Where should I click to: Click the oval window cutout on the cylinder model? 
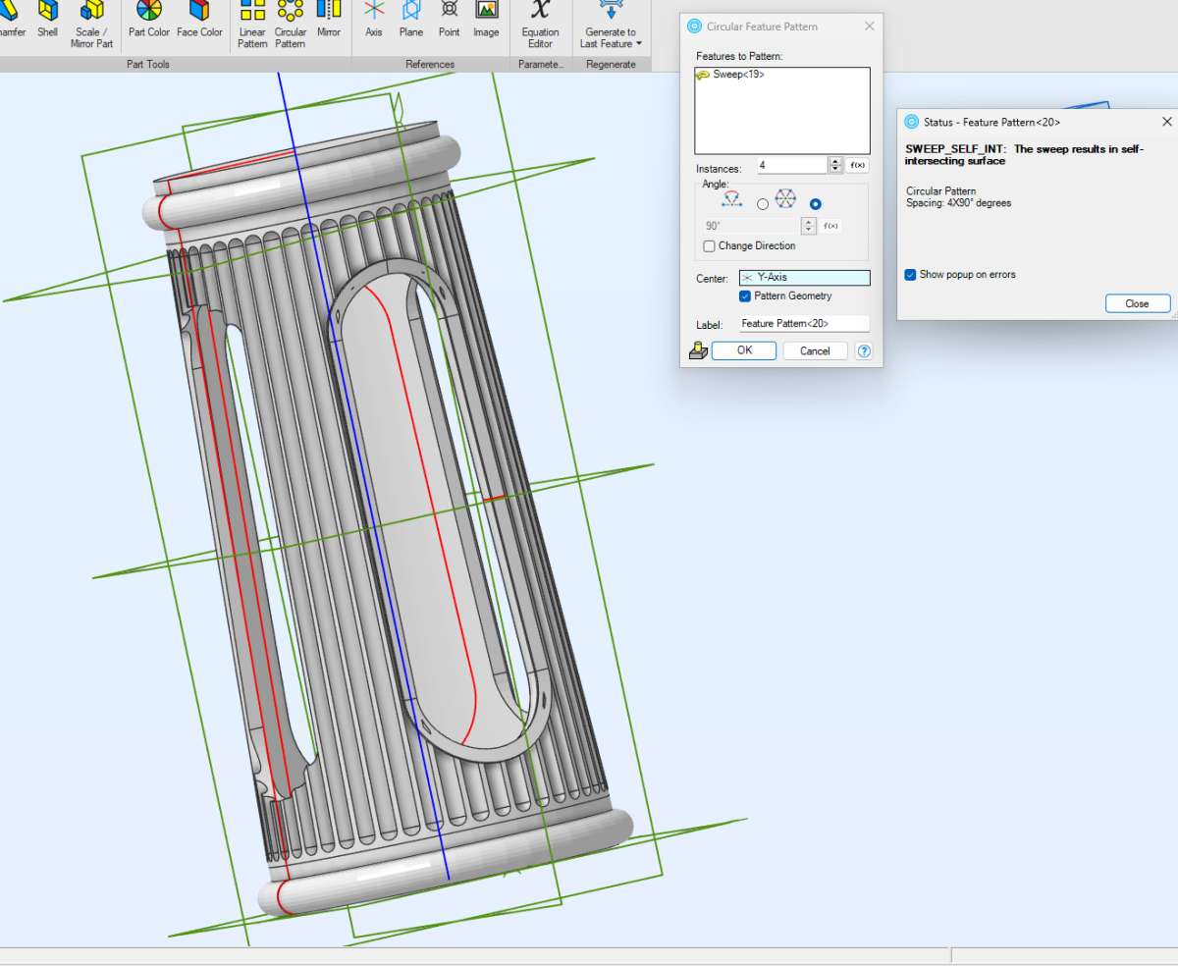[437, 510]
